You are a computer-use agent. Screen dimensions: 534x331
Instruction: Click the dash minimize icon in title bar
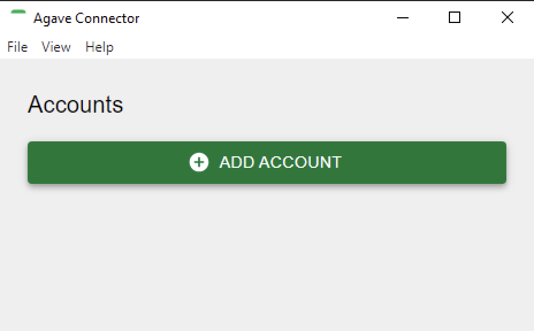click(x=403, y=18)
